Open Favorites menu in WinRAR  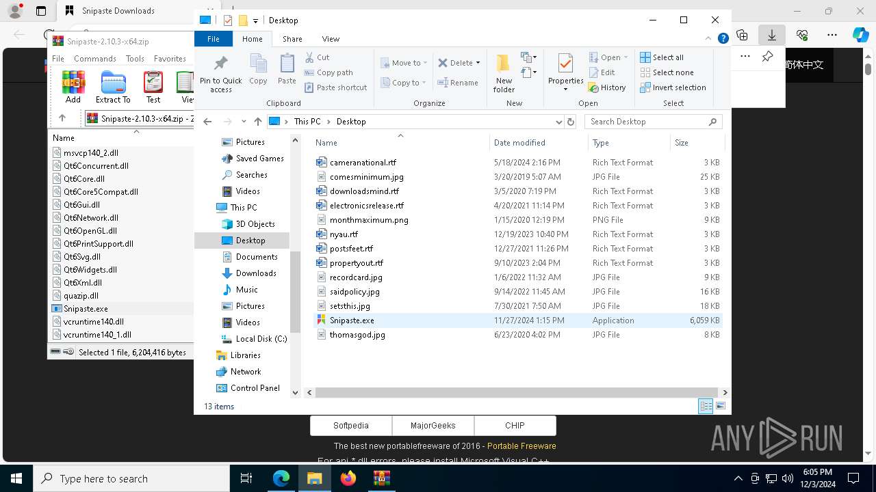(170, 59)
